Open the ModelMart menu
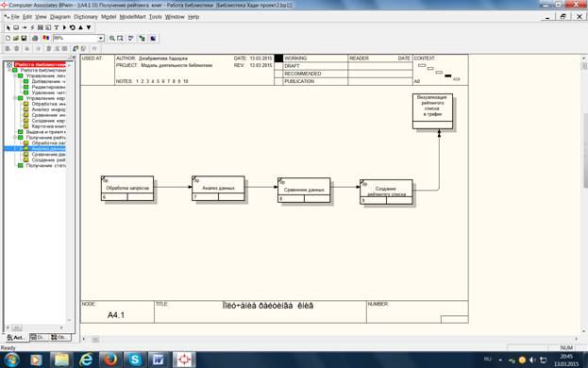588x368 pixels. [x=132, y=17]
